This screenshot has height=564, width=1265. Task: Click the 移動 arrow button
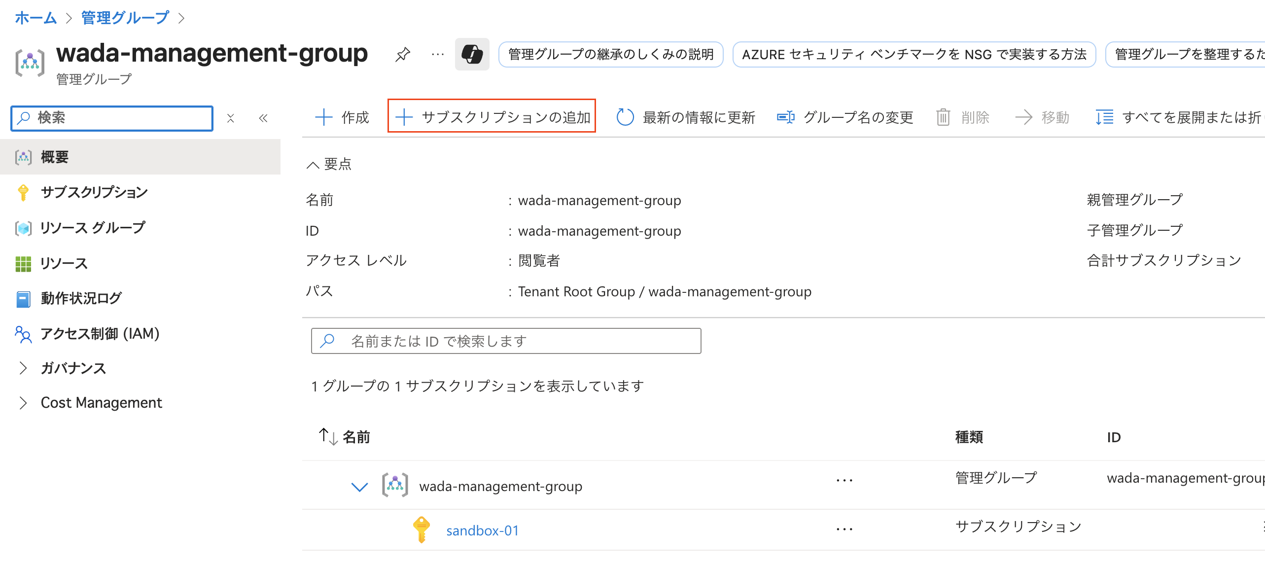coord(1042,117)
